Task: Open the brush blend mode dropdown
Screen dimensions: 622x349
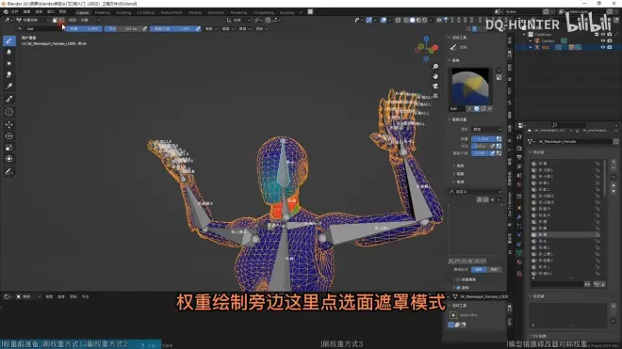Action: [486, 129]
